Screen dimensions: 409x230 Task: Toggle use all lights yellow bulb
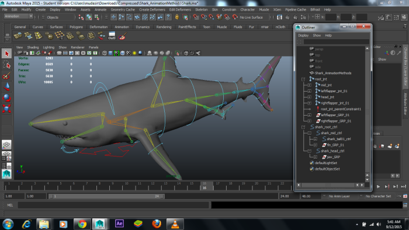pyautogui.click(x=134, y=53)
